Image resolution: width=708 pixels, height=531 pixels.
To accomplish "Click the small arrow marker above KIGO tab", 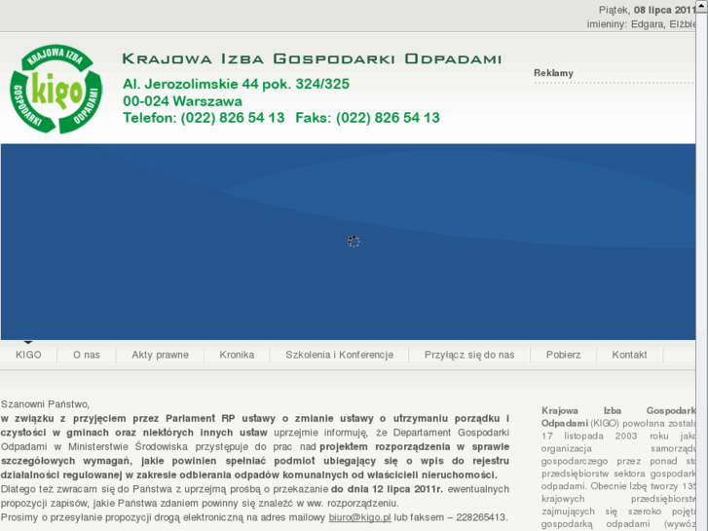I will [28, 343].
